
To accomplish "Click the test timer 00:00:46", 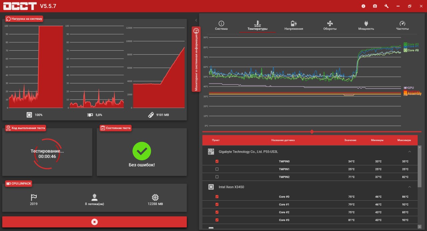I will click(47, 156).
